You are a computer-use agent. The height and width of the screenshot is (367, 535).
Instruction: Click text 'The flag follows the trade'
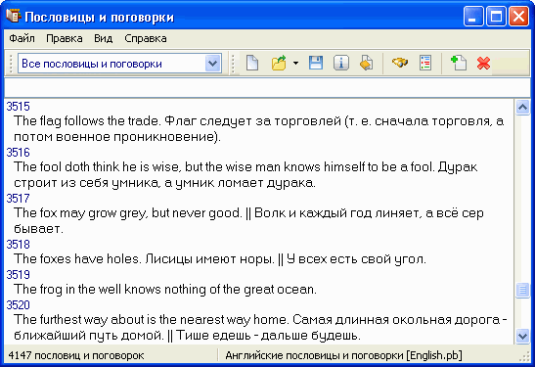click(x=87, y=121)
